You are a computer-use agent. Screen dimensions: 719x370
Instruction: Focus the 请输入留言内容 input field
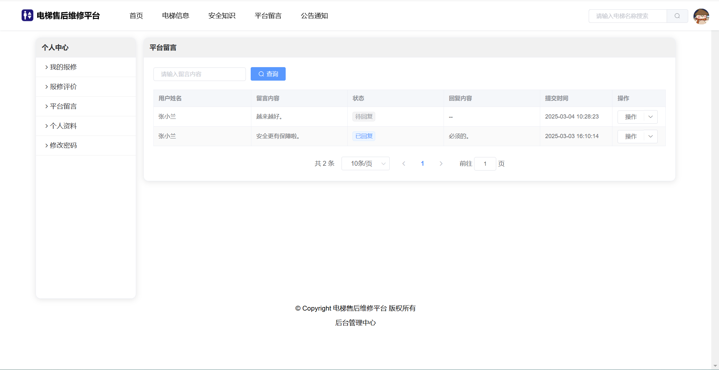coord(199,74)
